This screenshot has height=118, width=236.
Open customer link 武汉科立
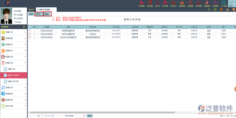pyautogui.click(x=93, y=34)
